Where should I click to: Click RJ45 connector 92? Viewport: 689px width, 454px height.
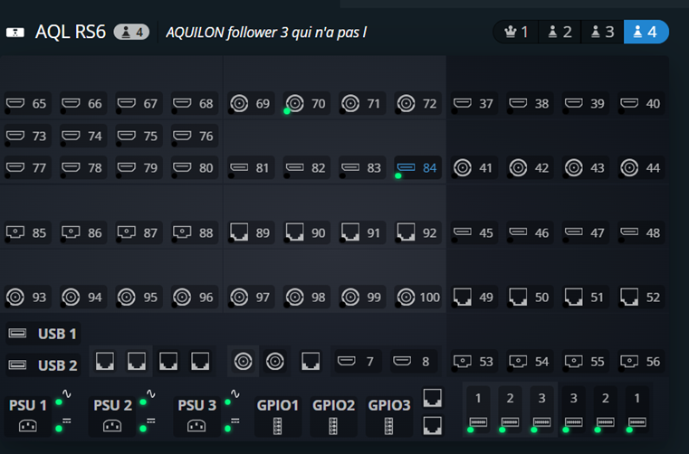click(x=417, y=232)
